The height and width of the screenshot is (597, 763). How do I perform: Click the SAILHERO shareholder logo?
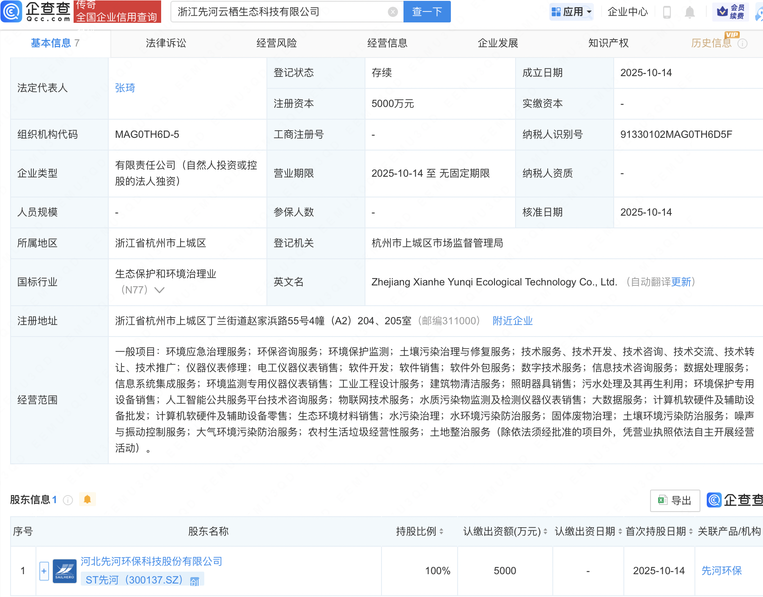point(65,571)
